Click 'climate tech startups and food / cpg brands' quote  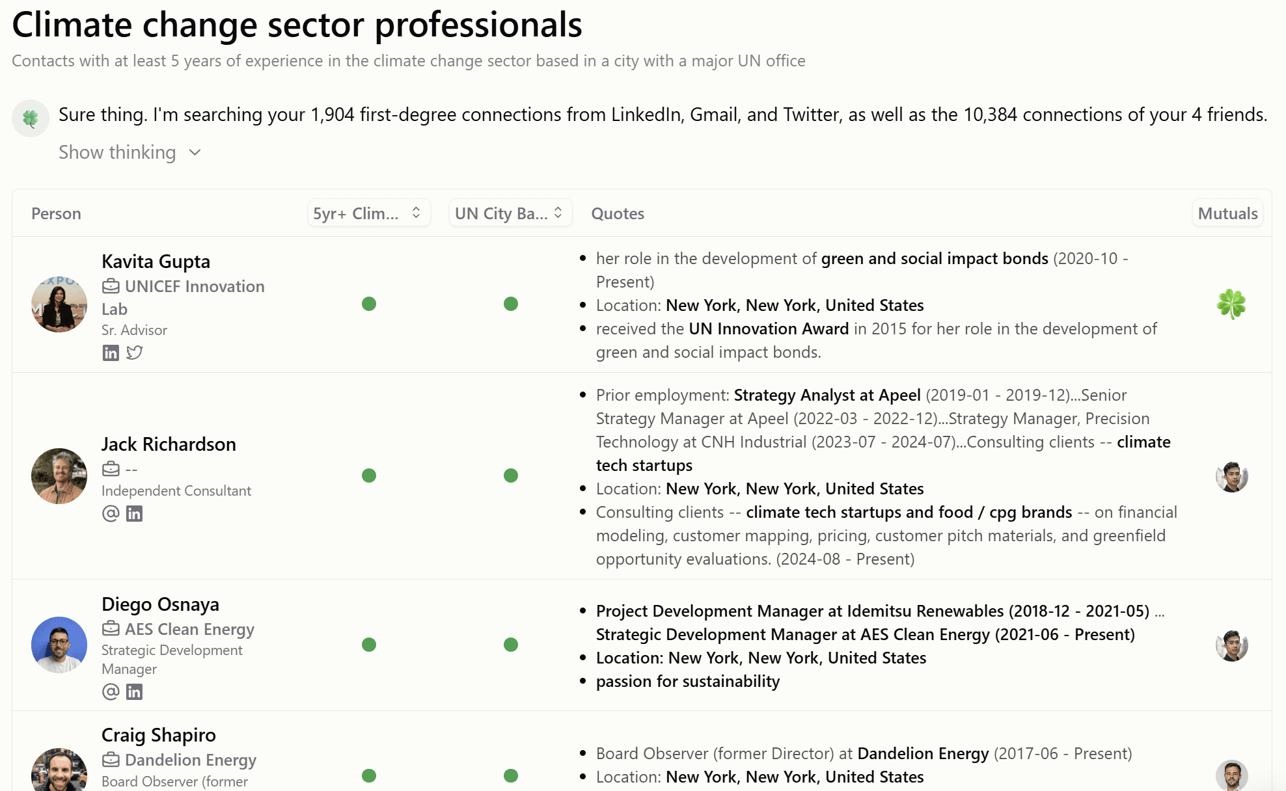(x=909, y=513)
